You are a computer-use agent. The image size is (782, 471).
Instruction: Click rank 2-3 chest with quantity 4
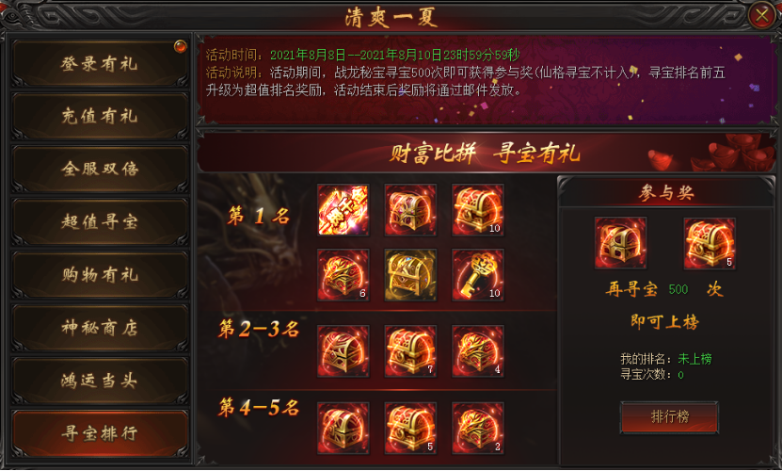point(477,351)
